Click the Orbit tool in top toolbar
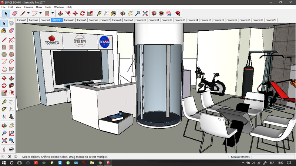This screenshot has height=166, width=296. pos(123,13)
